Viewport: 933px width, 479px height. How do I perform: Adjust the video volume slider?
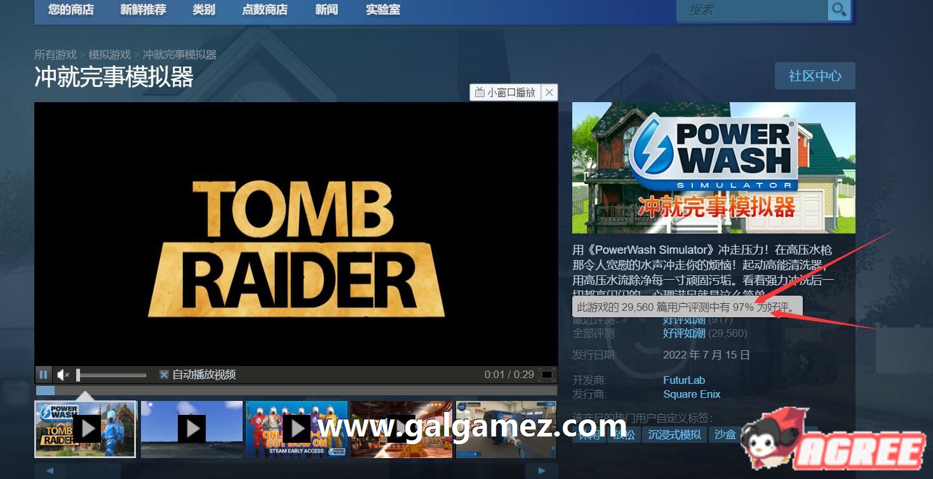pos(112,375)
